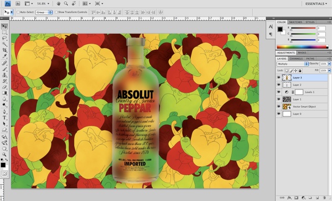Viewport: 332px width, 201px height.
Task: Switch to the Masks tab
Action: (x=302, y=52)
